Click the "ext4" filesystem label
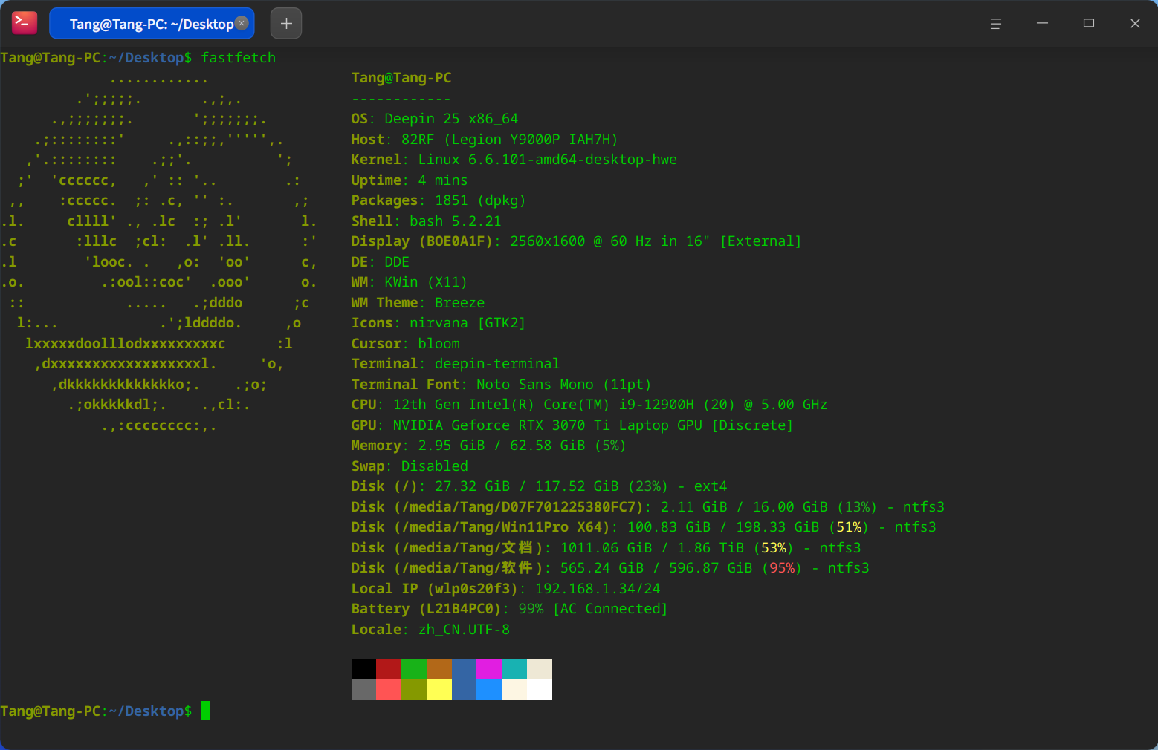This screenshot has height=750, width=1158. [x=711, y=486]
